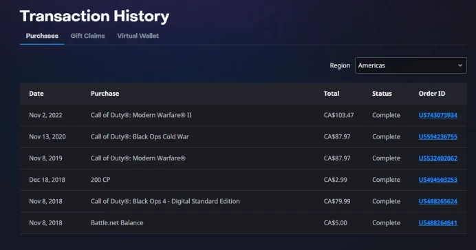Click Complete status for the 200 CP row
This screenshot has height=250, width=476.
(x=386, y=180)
